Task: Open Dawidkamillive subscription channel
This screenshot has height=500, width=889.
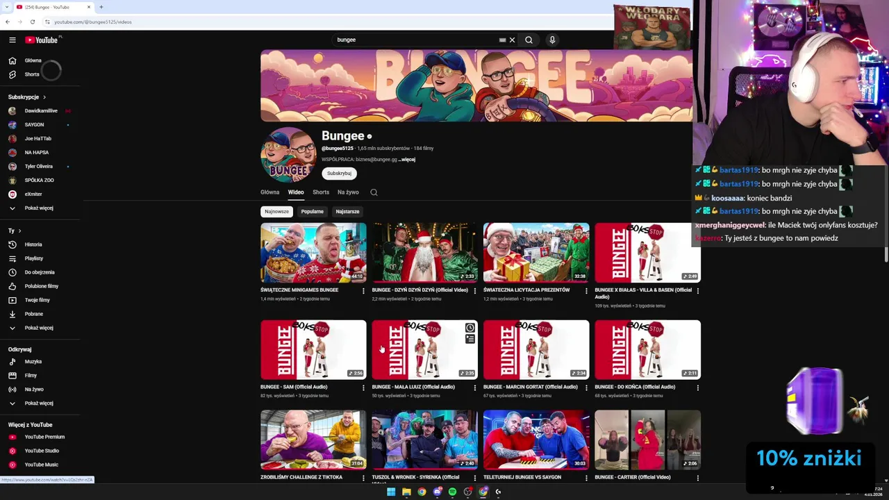Action: tap(40, 110)
